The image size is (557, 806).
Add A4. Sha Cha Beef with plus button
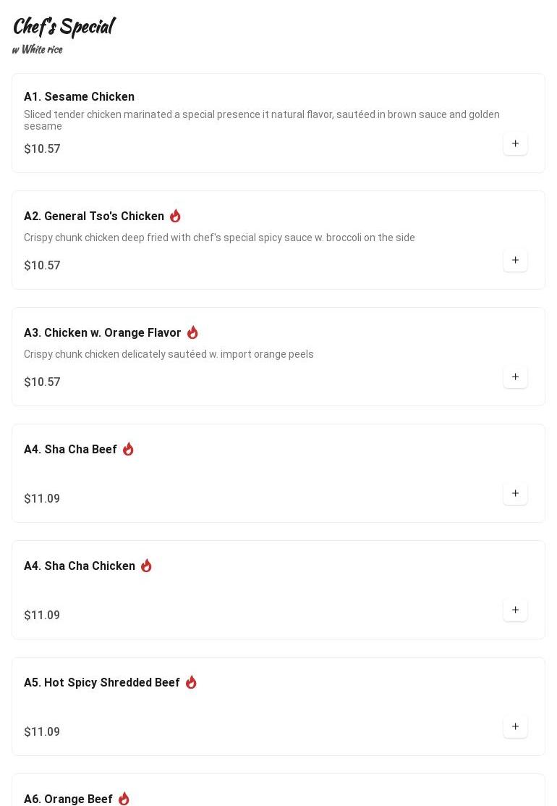515,493
